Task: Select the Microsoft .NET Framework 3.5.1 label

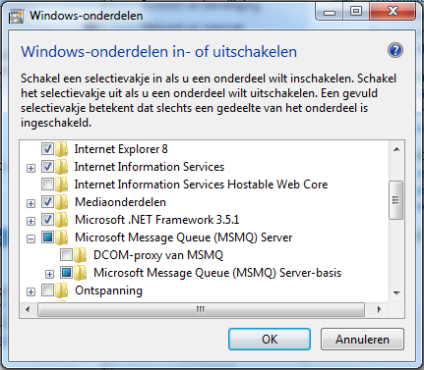Action: [157, 220]
